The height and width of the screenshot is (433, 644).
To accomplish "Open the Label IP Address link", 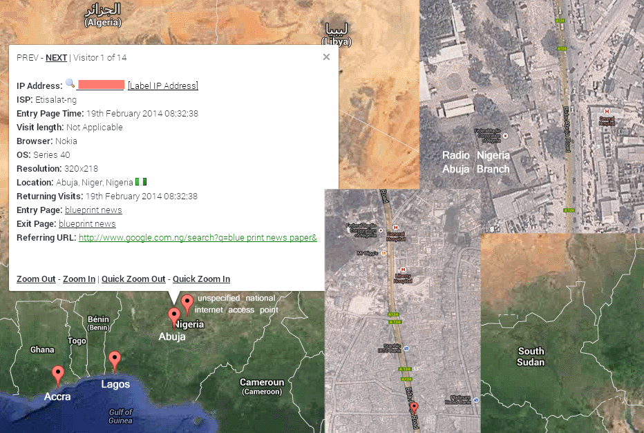I will [163, 85].
